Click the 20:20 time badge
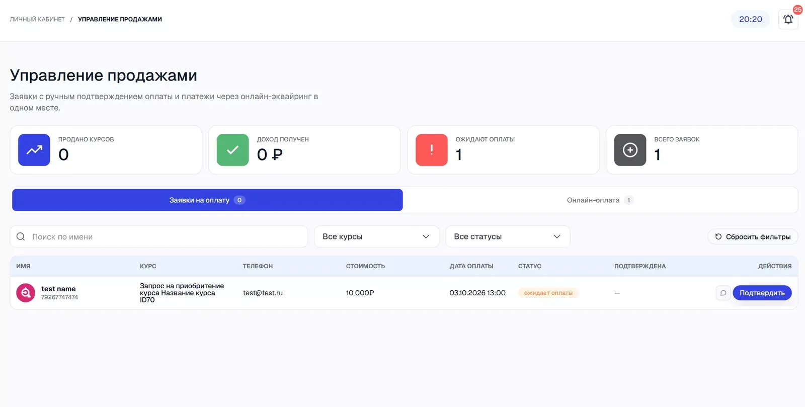 [x=750, y=19]
